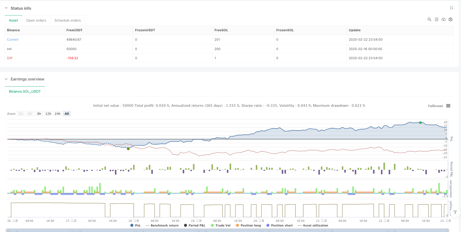This screenshot has width=461, height=232.
Task: Click the green max marker on PnL line
Action: (x=420, y=122)
